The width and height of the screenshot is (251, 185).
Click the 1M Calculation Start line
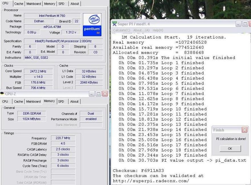[x=174, y=37]
